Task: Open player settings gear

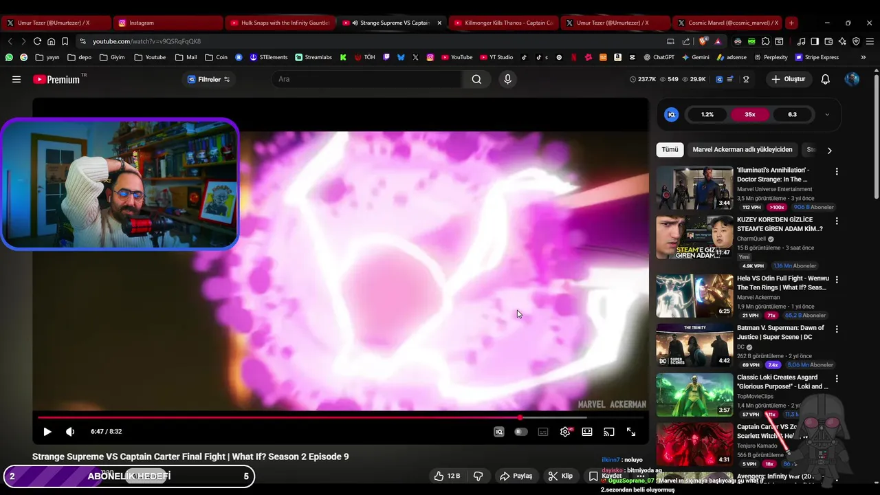Action: [x=565, y=432]
